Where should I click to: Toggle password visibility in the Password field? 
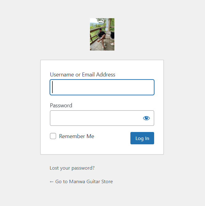click(146, 118)
